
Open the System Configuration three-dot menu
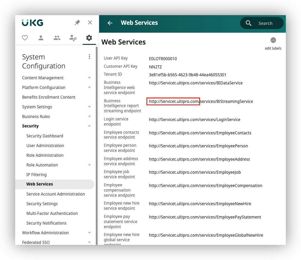click(89, 57)
